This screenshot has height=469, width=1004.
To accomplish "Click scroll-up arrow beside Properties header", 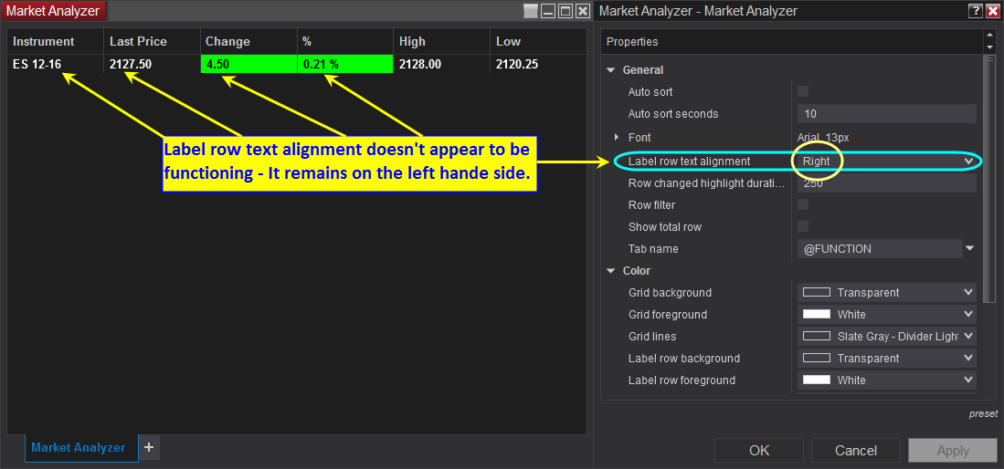I will pos(990,36).
